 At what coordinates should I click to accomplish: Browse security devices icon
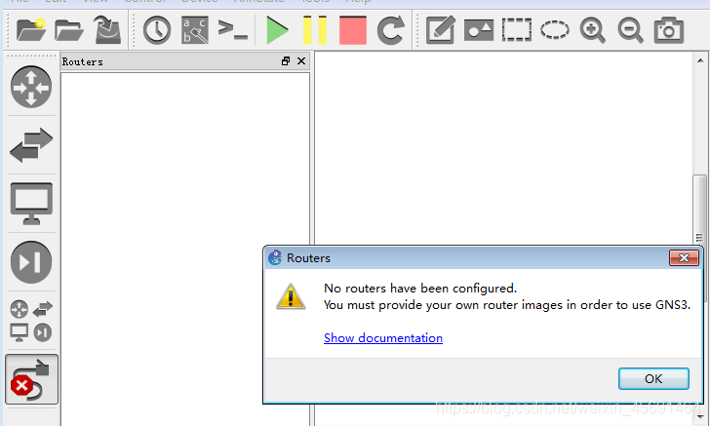coord(31,262)
